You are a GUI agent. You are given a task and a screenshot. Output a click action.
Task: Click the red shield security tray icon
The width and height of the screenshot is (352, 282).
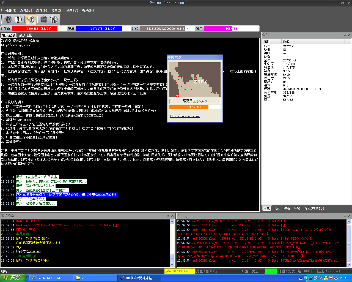(x=331, y=278)
